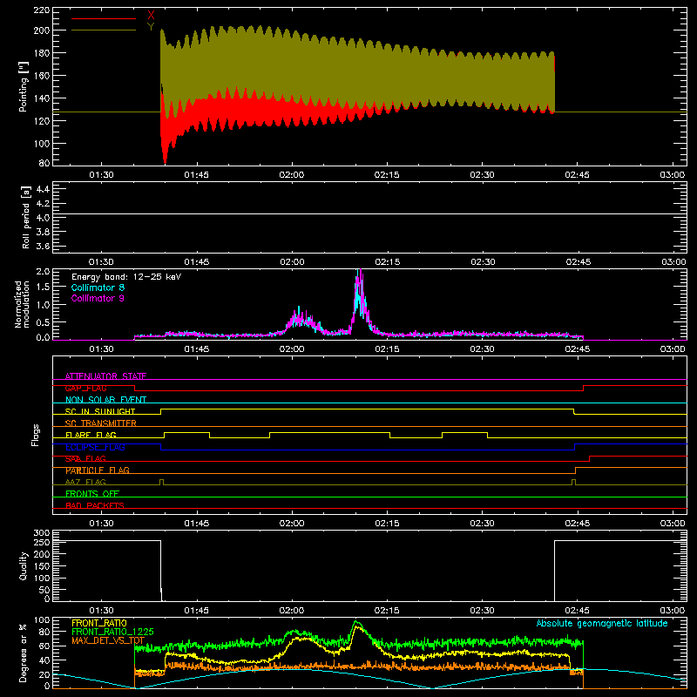Select the X legend label
This screenshot has width=697, height=697.
(x=151, y=16)
